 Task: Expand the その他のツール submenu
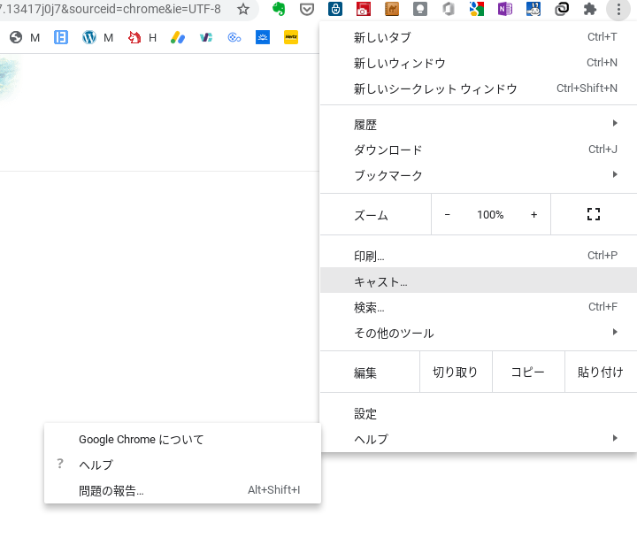tap(479, 333)
